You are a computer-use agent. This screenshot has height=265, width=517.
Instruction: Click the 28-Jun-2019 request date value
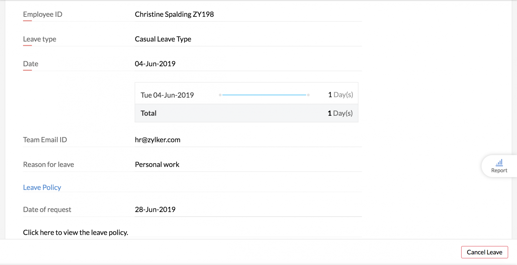point(155,210)
